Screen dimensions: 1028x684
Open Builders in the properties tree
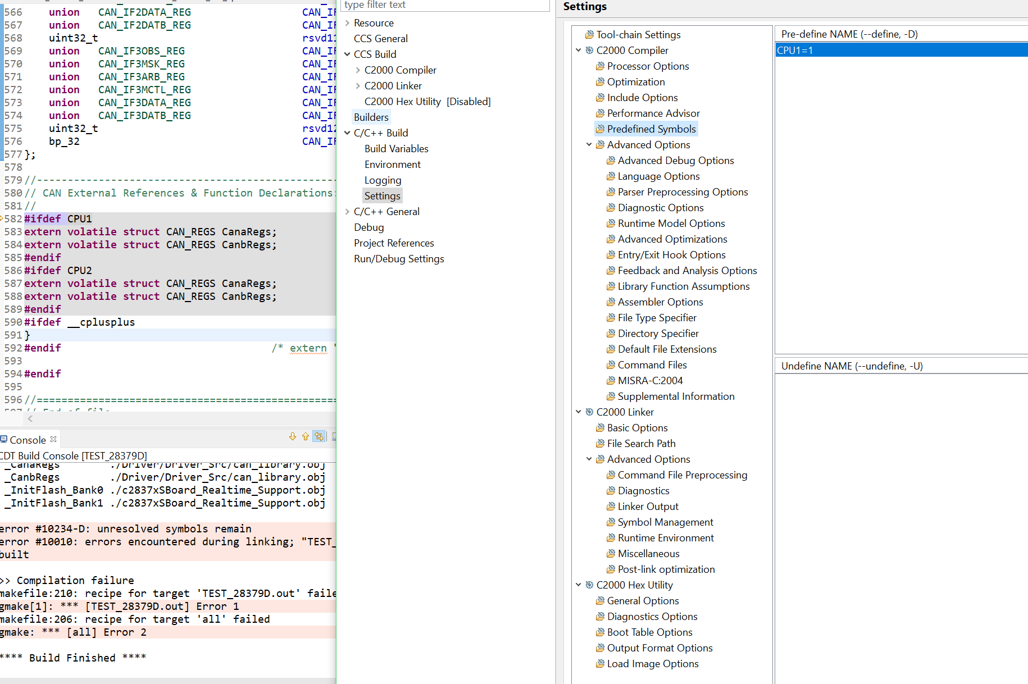(x=371, y=117)
